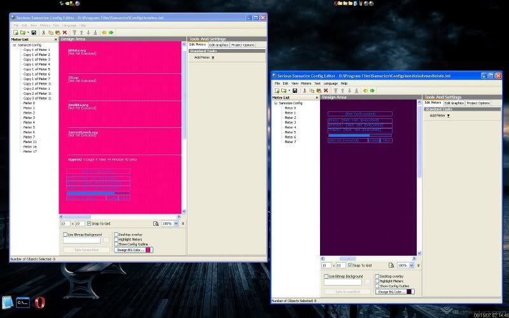Open 100% zoom dropdown in right window
The height and width of the screenshot is (318, 509).
412,265
